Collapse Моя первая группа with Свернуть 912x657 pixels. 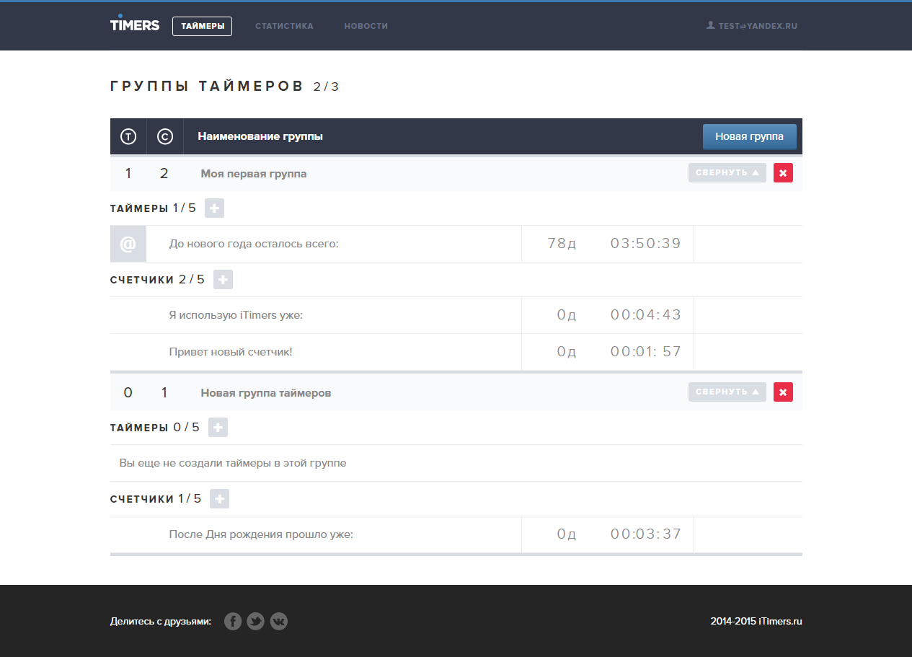click(727, 173)
